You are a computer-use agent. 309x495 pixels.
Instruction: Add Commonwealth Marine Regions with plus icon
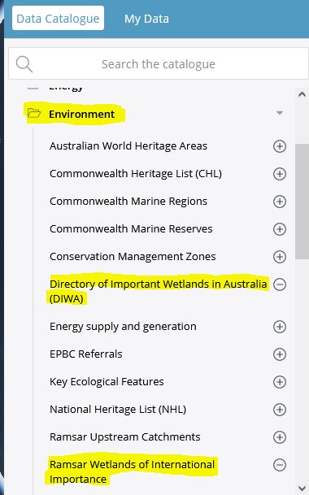pyautogui.click(x=280, y=202)
